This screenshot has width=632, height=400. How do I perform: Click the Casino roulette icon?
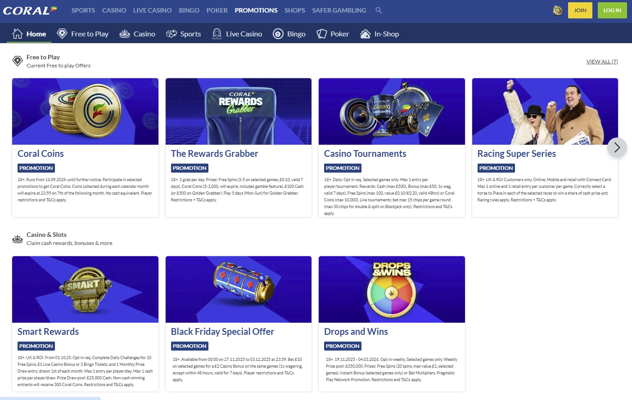click(124, 33)
